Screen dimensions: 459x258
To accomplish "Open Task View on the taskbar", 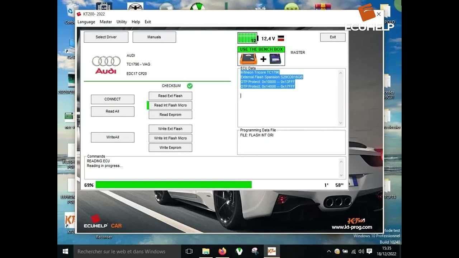I will pos(189,252).
